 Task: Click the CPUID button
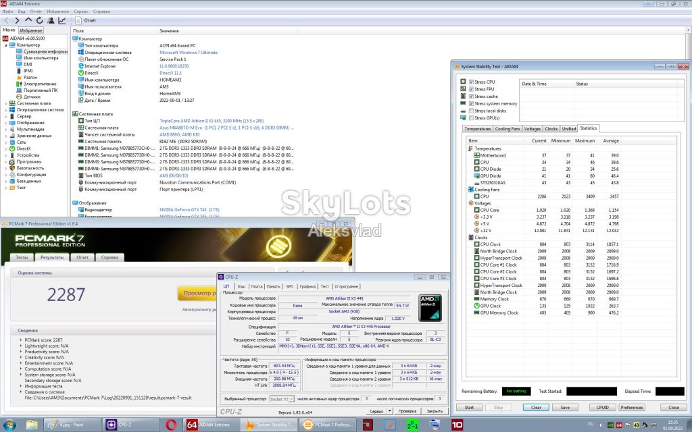pos(602,407)
